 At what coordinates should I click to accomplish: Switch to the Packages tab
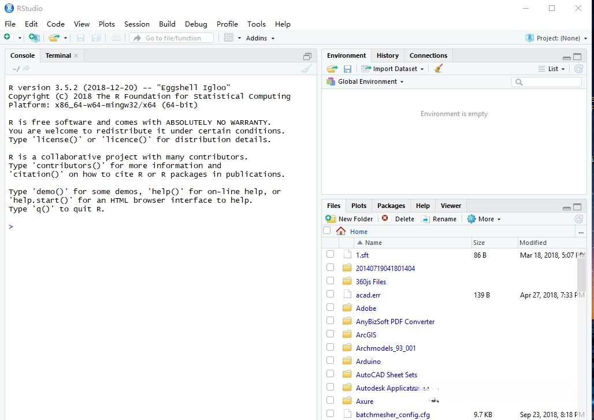pos(391,206)
